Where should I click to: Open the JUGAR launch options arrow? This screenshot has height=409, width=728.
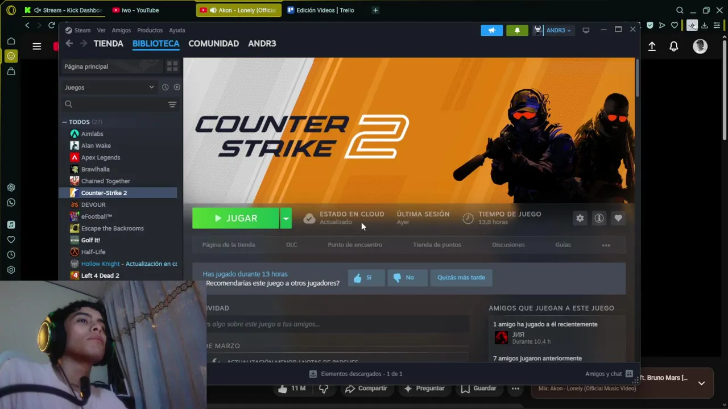pos(286,218)
